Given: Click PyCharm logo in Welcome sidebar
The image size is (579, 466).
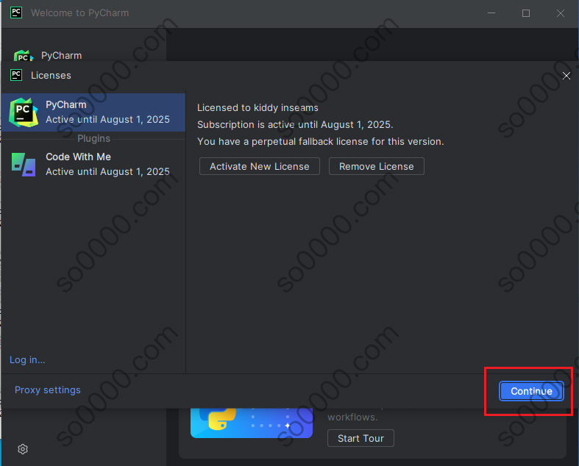Looking at the screenshot, I should 24,56.
